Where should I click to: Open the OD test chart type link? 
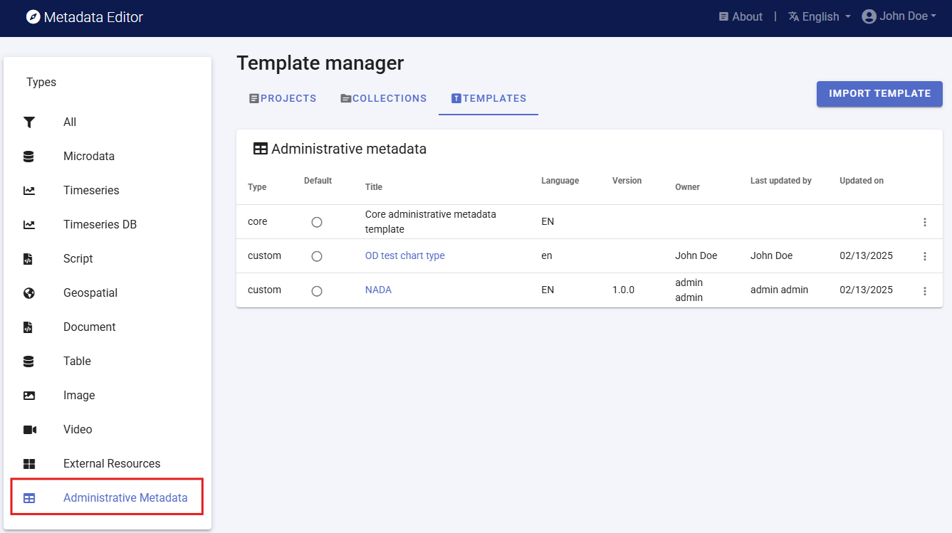404,256
